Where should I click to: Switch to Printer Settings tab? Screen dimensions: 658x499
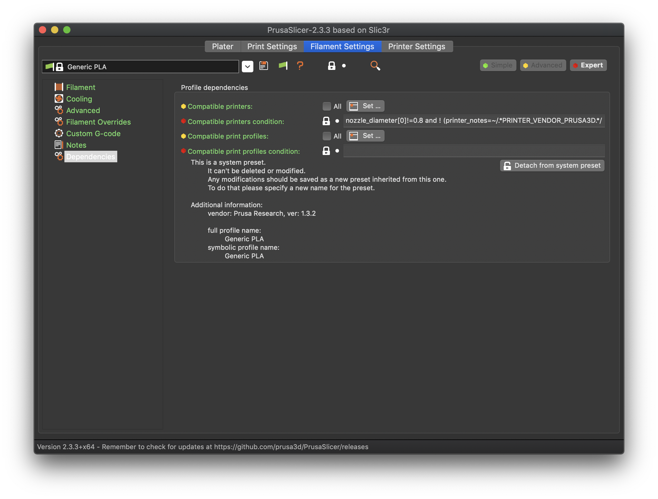[416, 46]
